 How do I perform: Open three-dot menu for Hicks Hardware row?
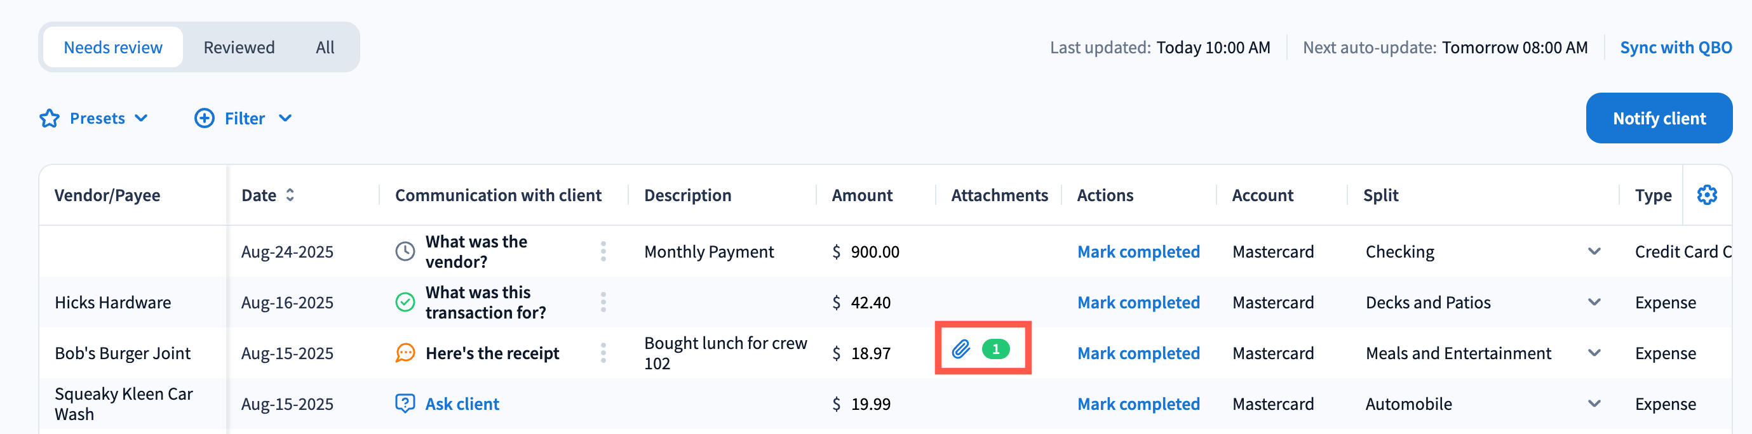tap(603, 302)
